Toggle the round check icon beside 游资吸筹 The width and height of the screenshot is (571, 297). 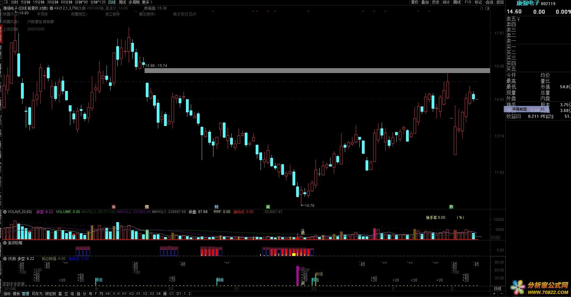point(5,243)
